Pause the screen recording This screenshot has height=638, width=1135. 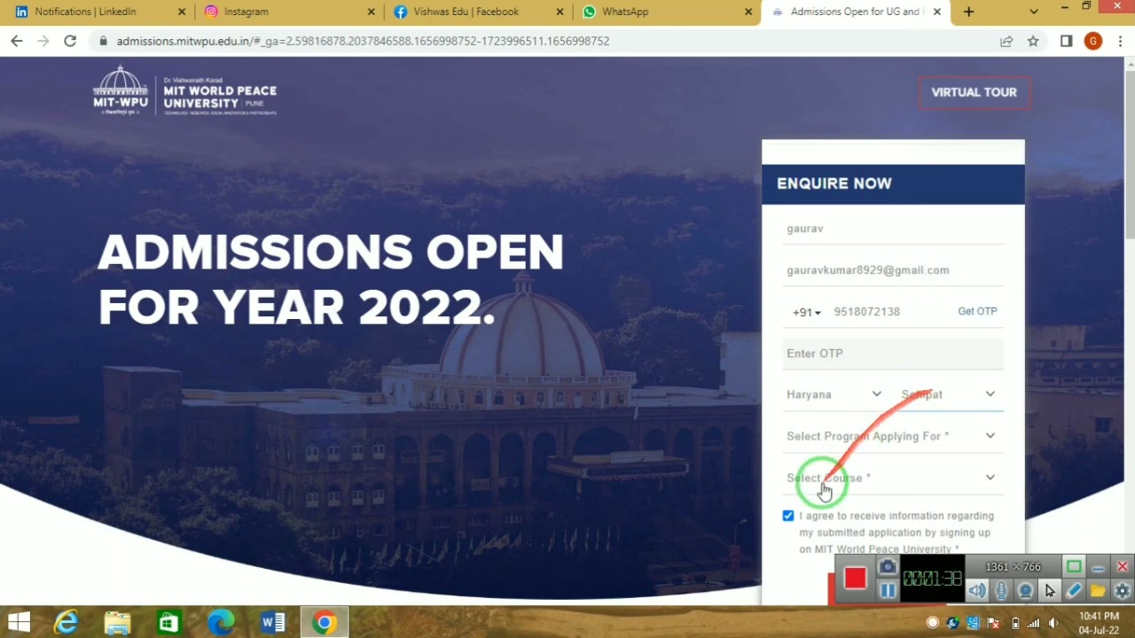[887, 590]
